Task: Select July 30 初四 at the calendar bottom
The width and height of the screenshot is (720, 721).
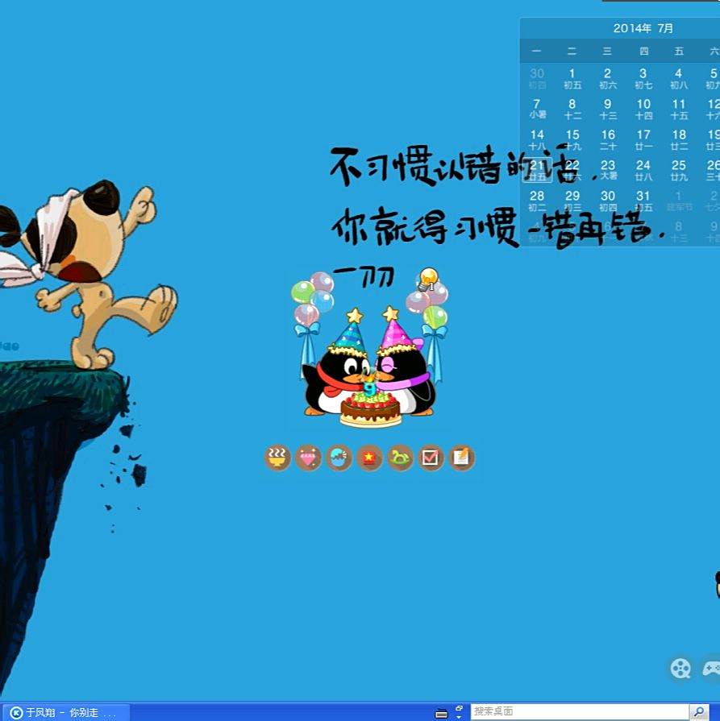Action: click(608, 201)
